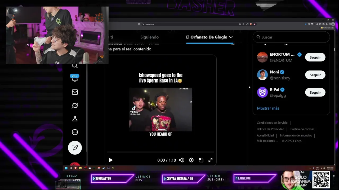This screenshot has width=339, height=190.
Task: Expand video to fullscreen
Action: tap(211, 160)
